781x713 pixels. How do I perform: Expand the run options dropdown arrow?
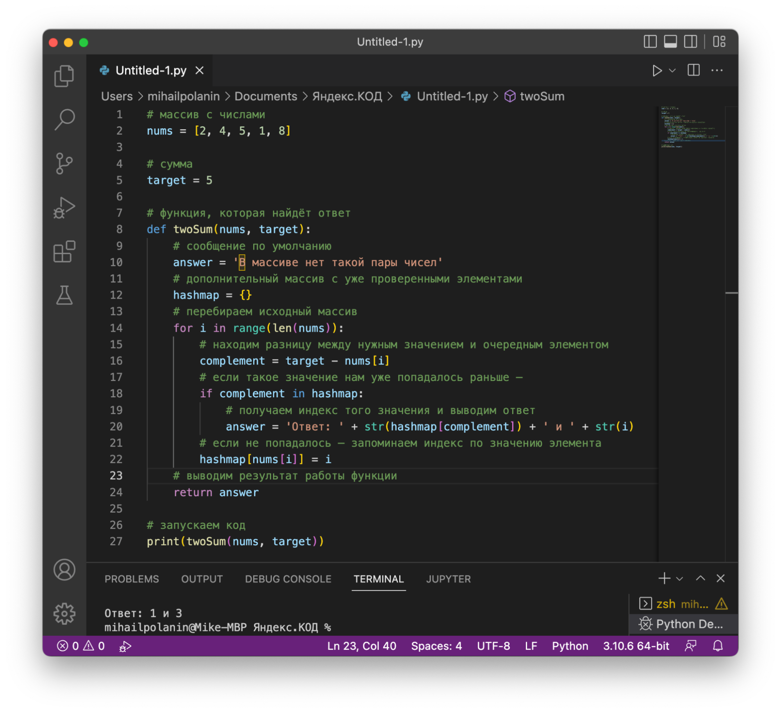coord(672,71)
